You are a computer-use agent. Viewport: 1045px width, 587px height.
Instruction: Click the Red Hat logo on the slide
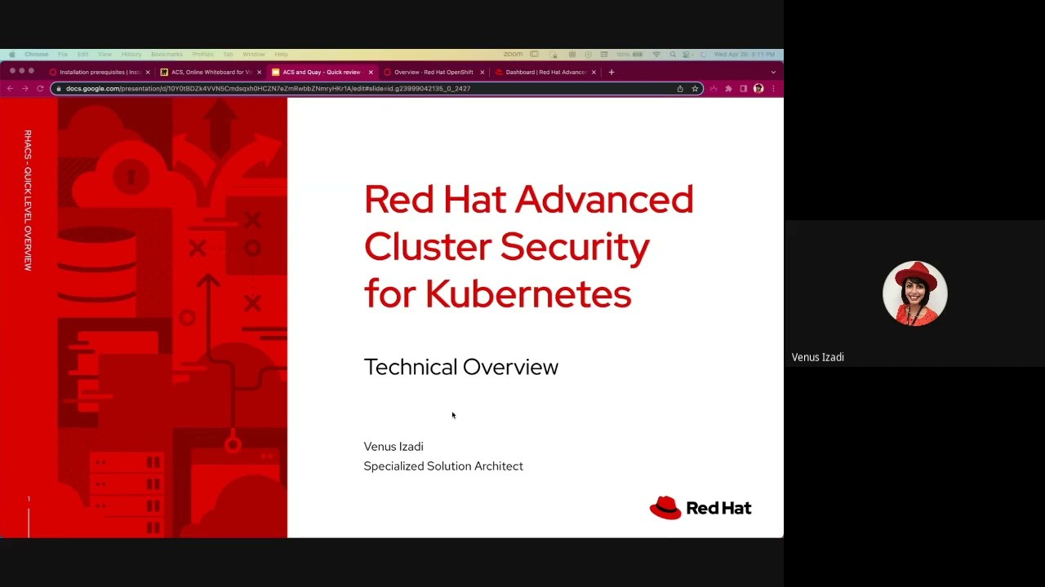pyautogui.click(x=700, y=508)
